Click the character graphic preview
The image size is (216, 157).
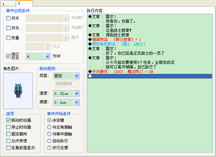point(18,91)
